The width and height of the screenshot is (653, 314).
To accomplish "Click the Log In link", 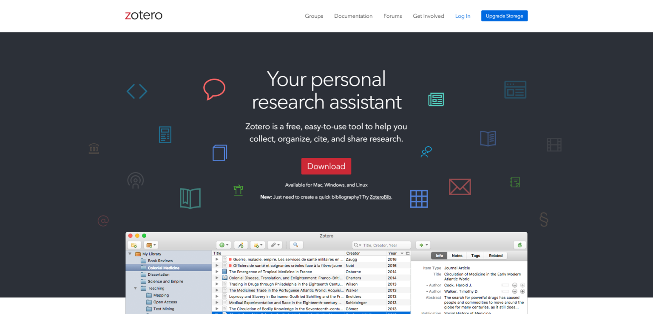I will coord(463,16).
